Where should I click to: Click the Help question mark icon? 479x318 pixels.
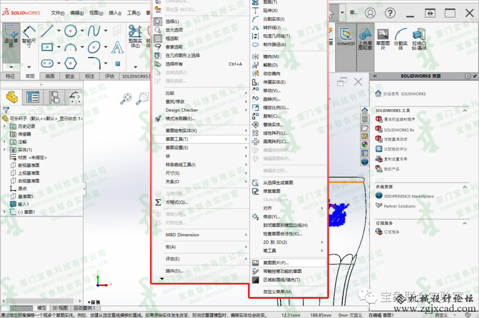(x=390, y=13)
